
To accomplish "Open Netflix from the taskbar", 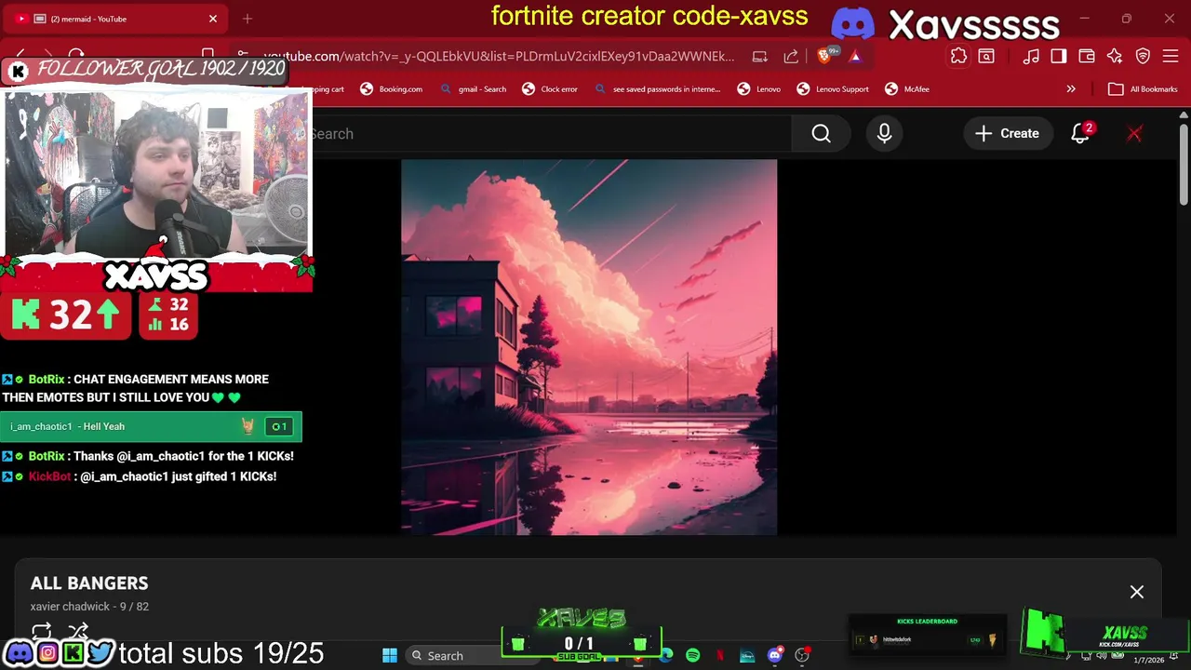I will pos(720,656).
